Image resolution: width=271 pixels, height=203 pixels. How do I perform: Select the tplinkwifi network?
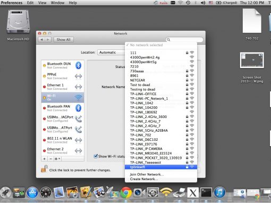click(161, 167)
